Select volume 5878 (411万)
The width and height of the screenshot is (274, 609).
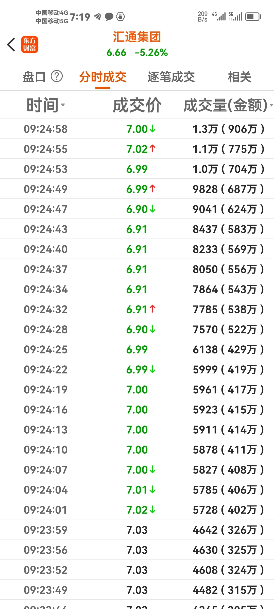point(229,450)
